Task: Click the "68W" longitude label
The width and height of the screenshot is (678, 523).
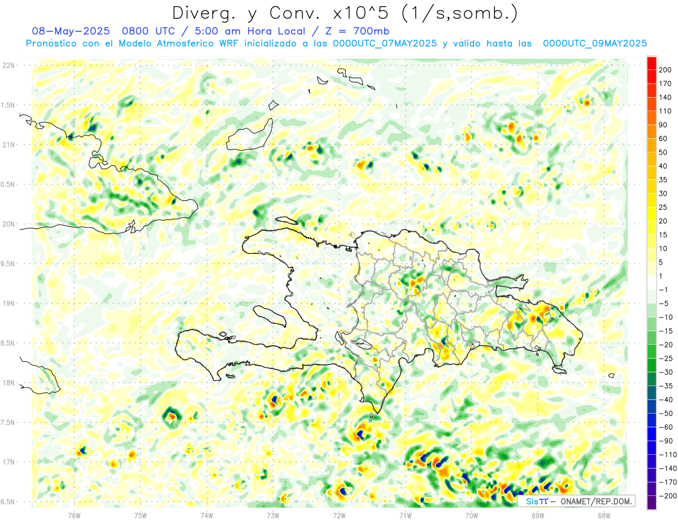Action: coord(604,515)
